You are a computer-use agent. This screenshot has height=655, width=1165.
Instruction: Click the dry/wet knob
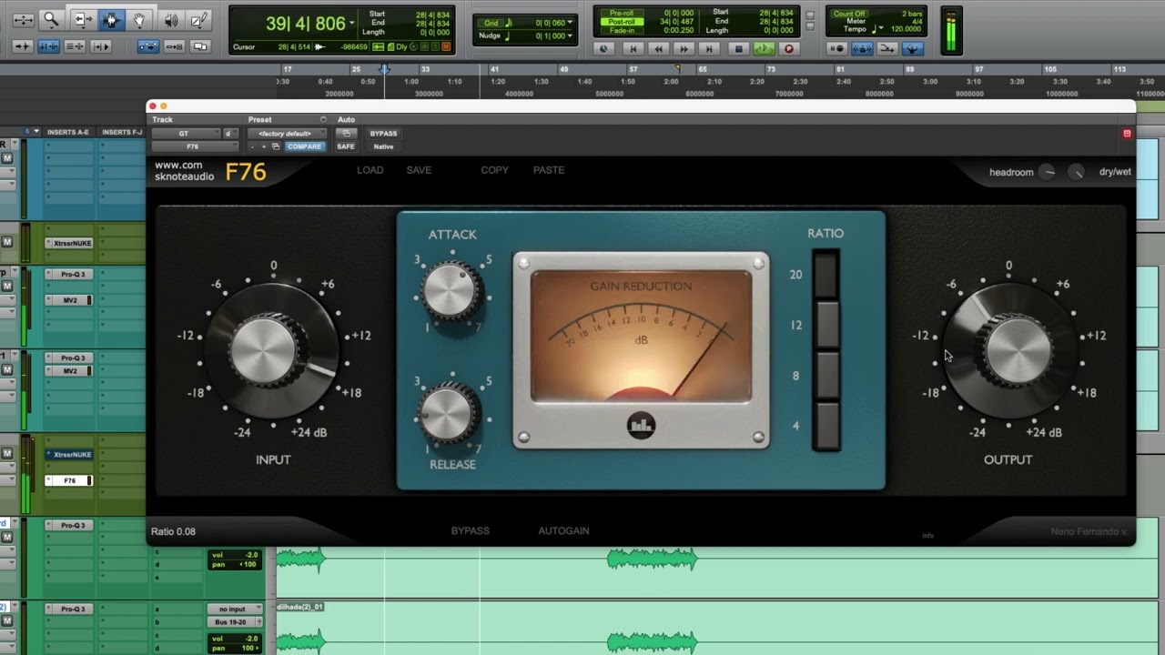coord(1077,172)
